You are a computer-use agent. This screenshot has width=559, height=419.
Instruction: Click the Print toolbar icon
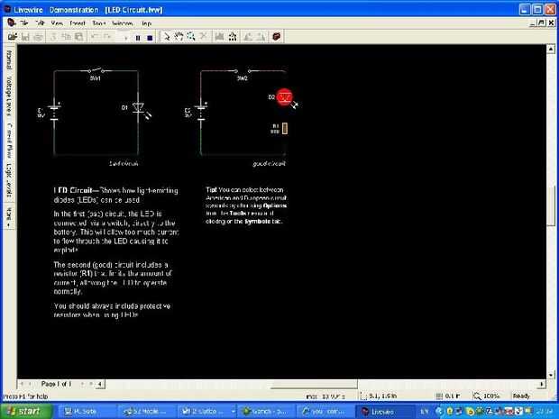click(39, 36)
